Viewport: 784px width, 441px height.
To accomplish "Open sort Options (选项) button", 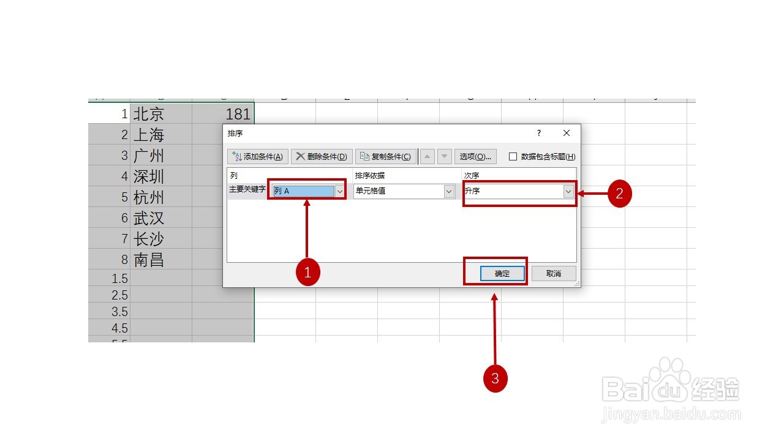I will click(x=475, y=157).
